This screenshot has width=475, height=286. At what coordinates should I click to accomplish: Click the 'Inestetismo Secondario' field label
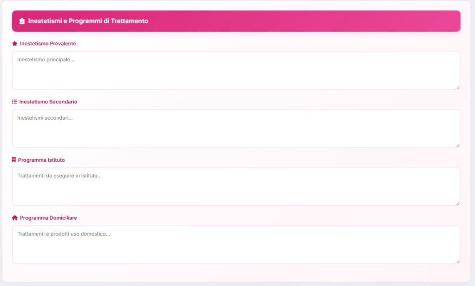[x=48, y=102]
